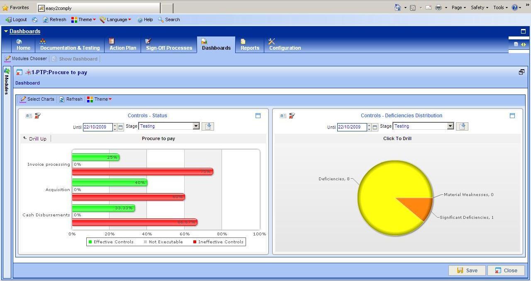The image size is (531, 281).
Task: Click the Save button
Action: 467,270
